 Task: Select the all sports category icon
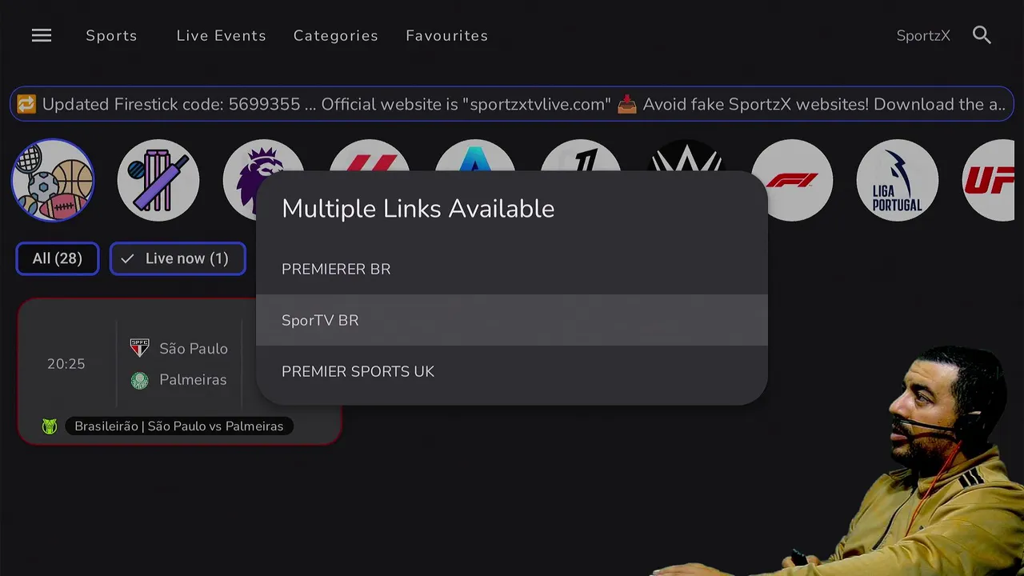53,180
